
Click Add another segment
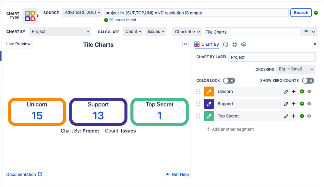pos(230,129)
